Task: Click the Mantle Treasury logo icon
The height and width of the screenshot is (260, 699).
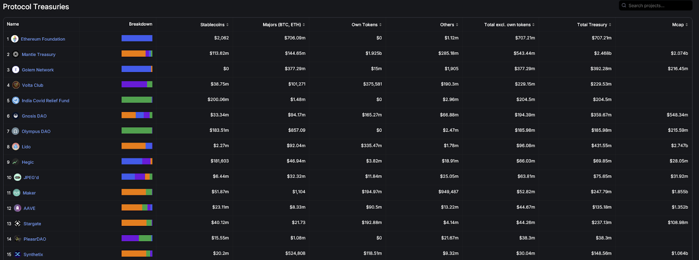Action: [16, 54]
